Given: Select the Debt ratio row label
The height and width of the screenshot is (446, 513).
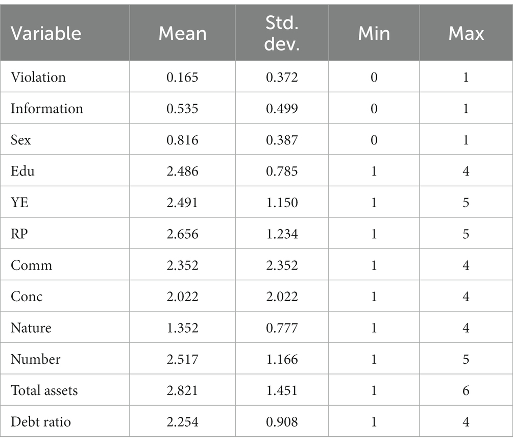Looking at the screenshot, I should [40, 422].
